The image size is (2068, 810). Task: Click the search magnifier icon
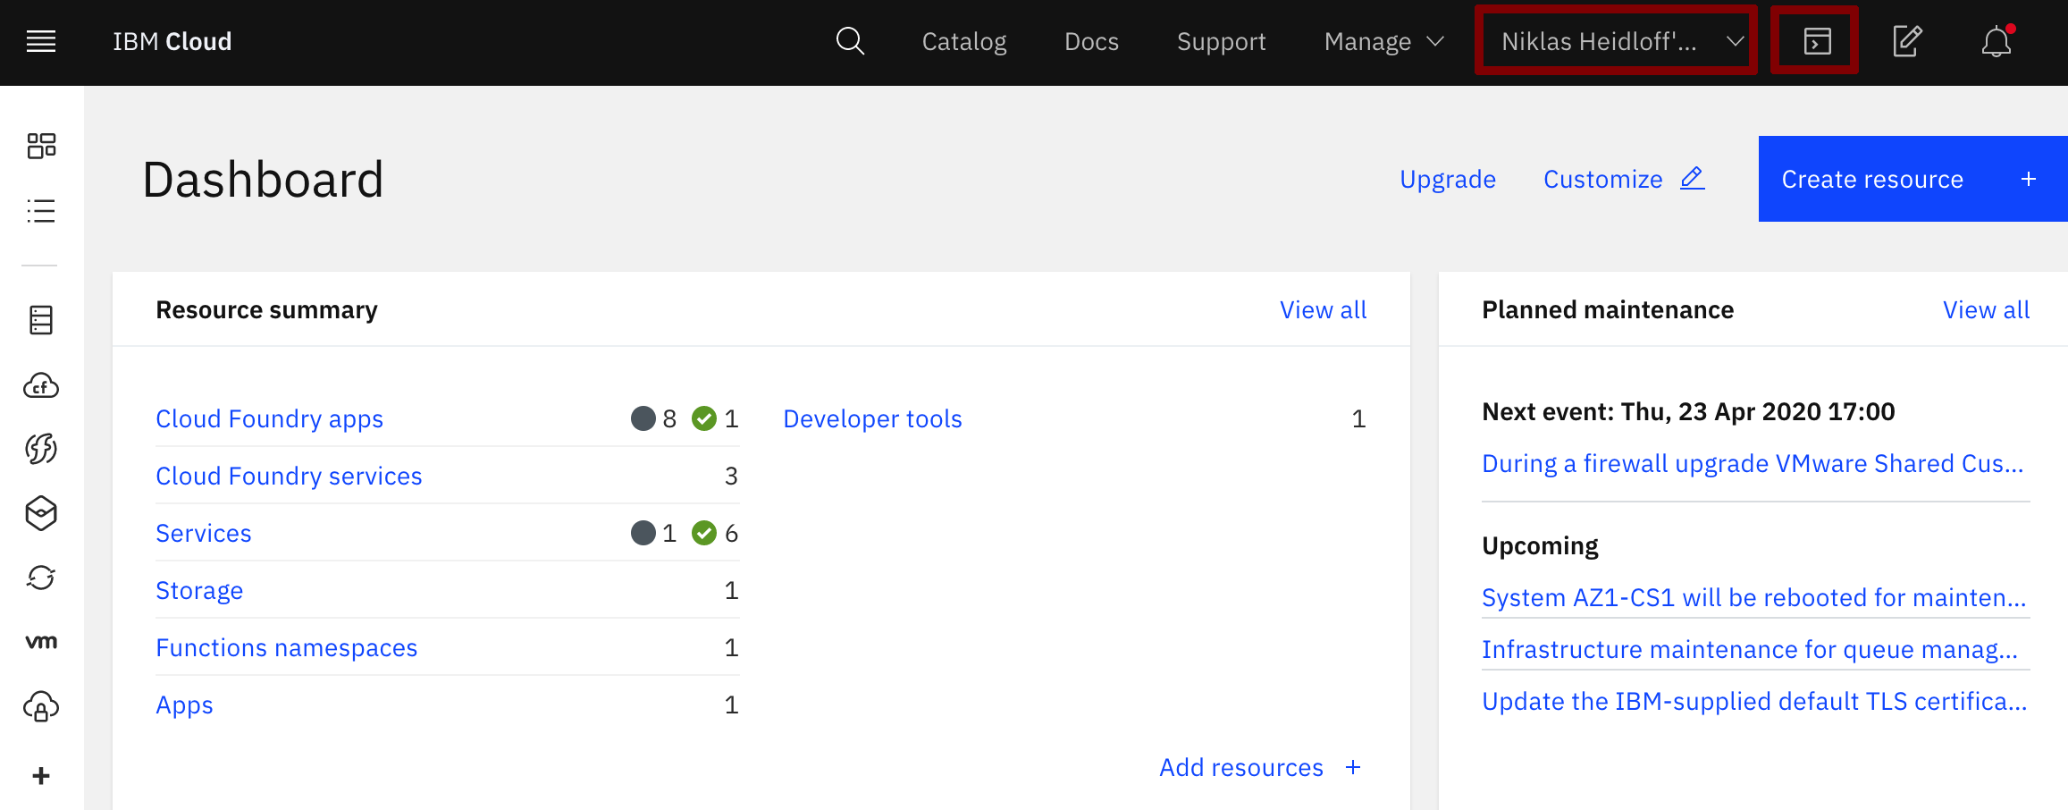pos(849,41)
